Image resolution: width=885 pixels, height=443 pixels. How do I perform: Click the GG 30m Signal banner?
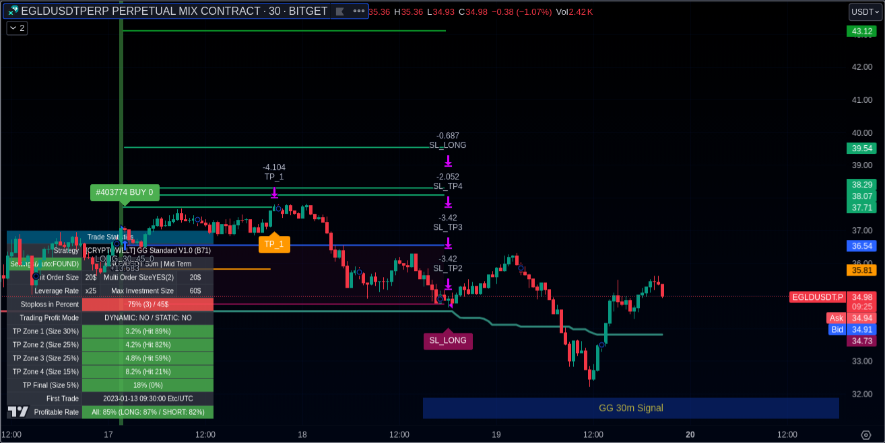click(x=630, y=408)
